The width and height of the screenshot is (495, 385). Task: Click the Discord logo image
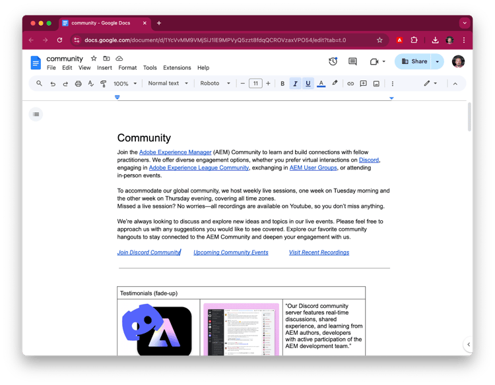click(157, 329)
